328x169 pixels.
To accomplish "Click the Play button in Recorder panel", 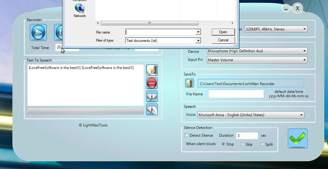I will tap(38, 32).
